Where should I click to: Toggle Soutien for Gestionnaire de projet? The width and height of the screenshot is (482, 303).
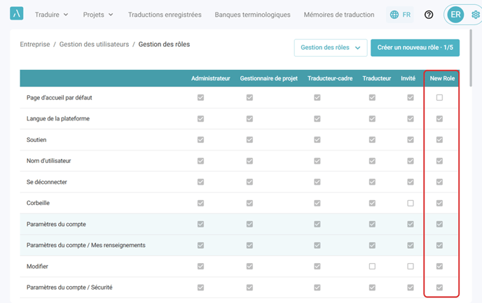(x=249, y=140)
